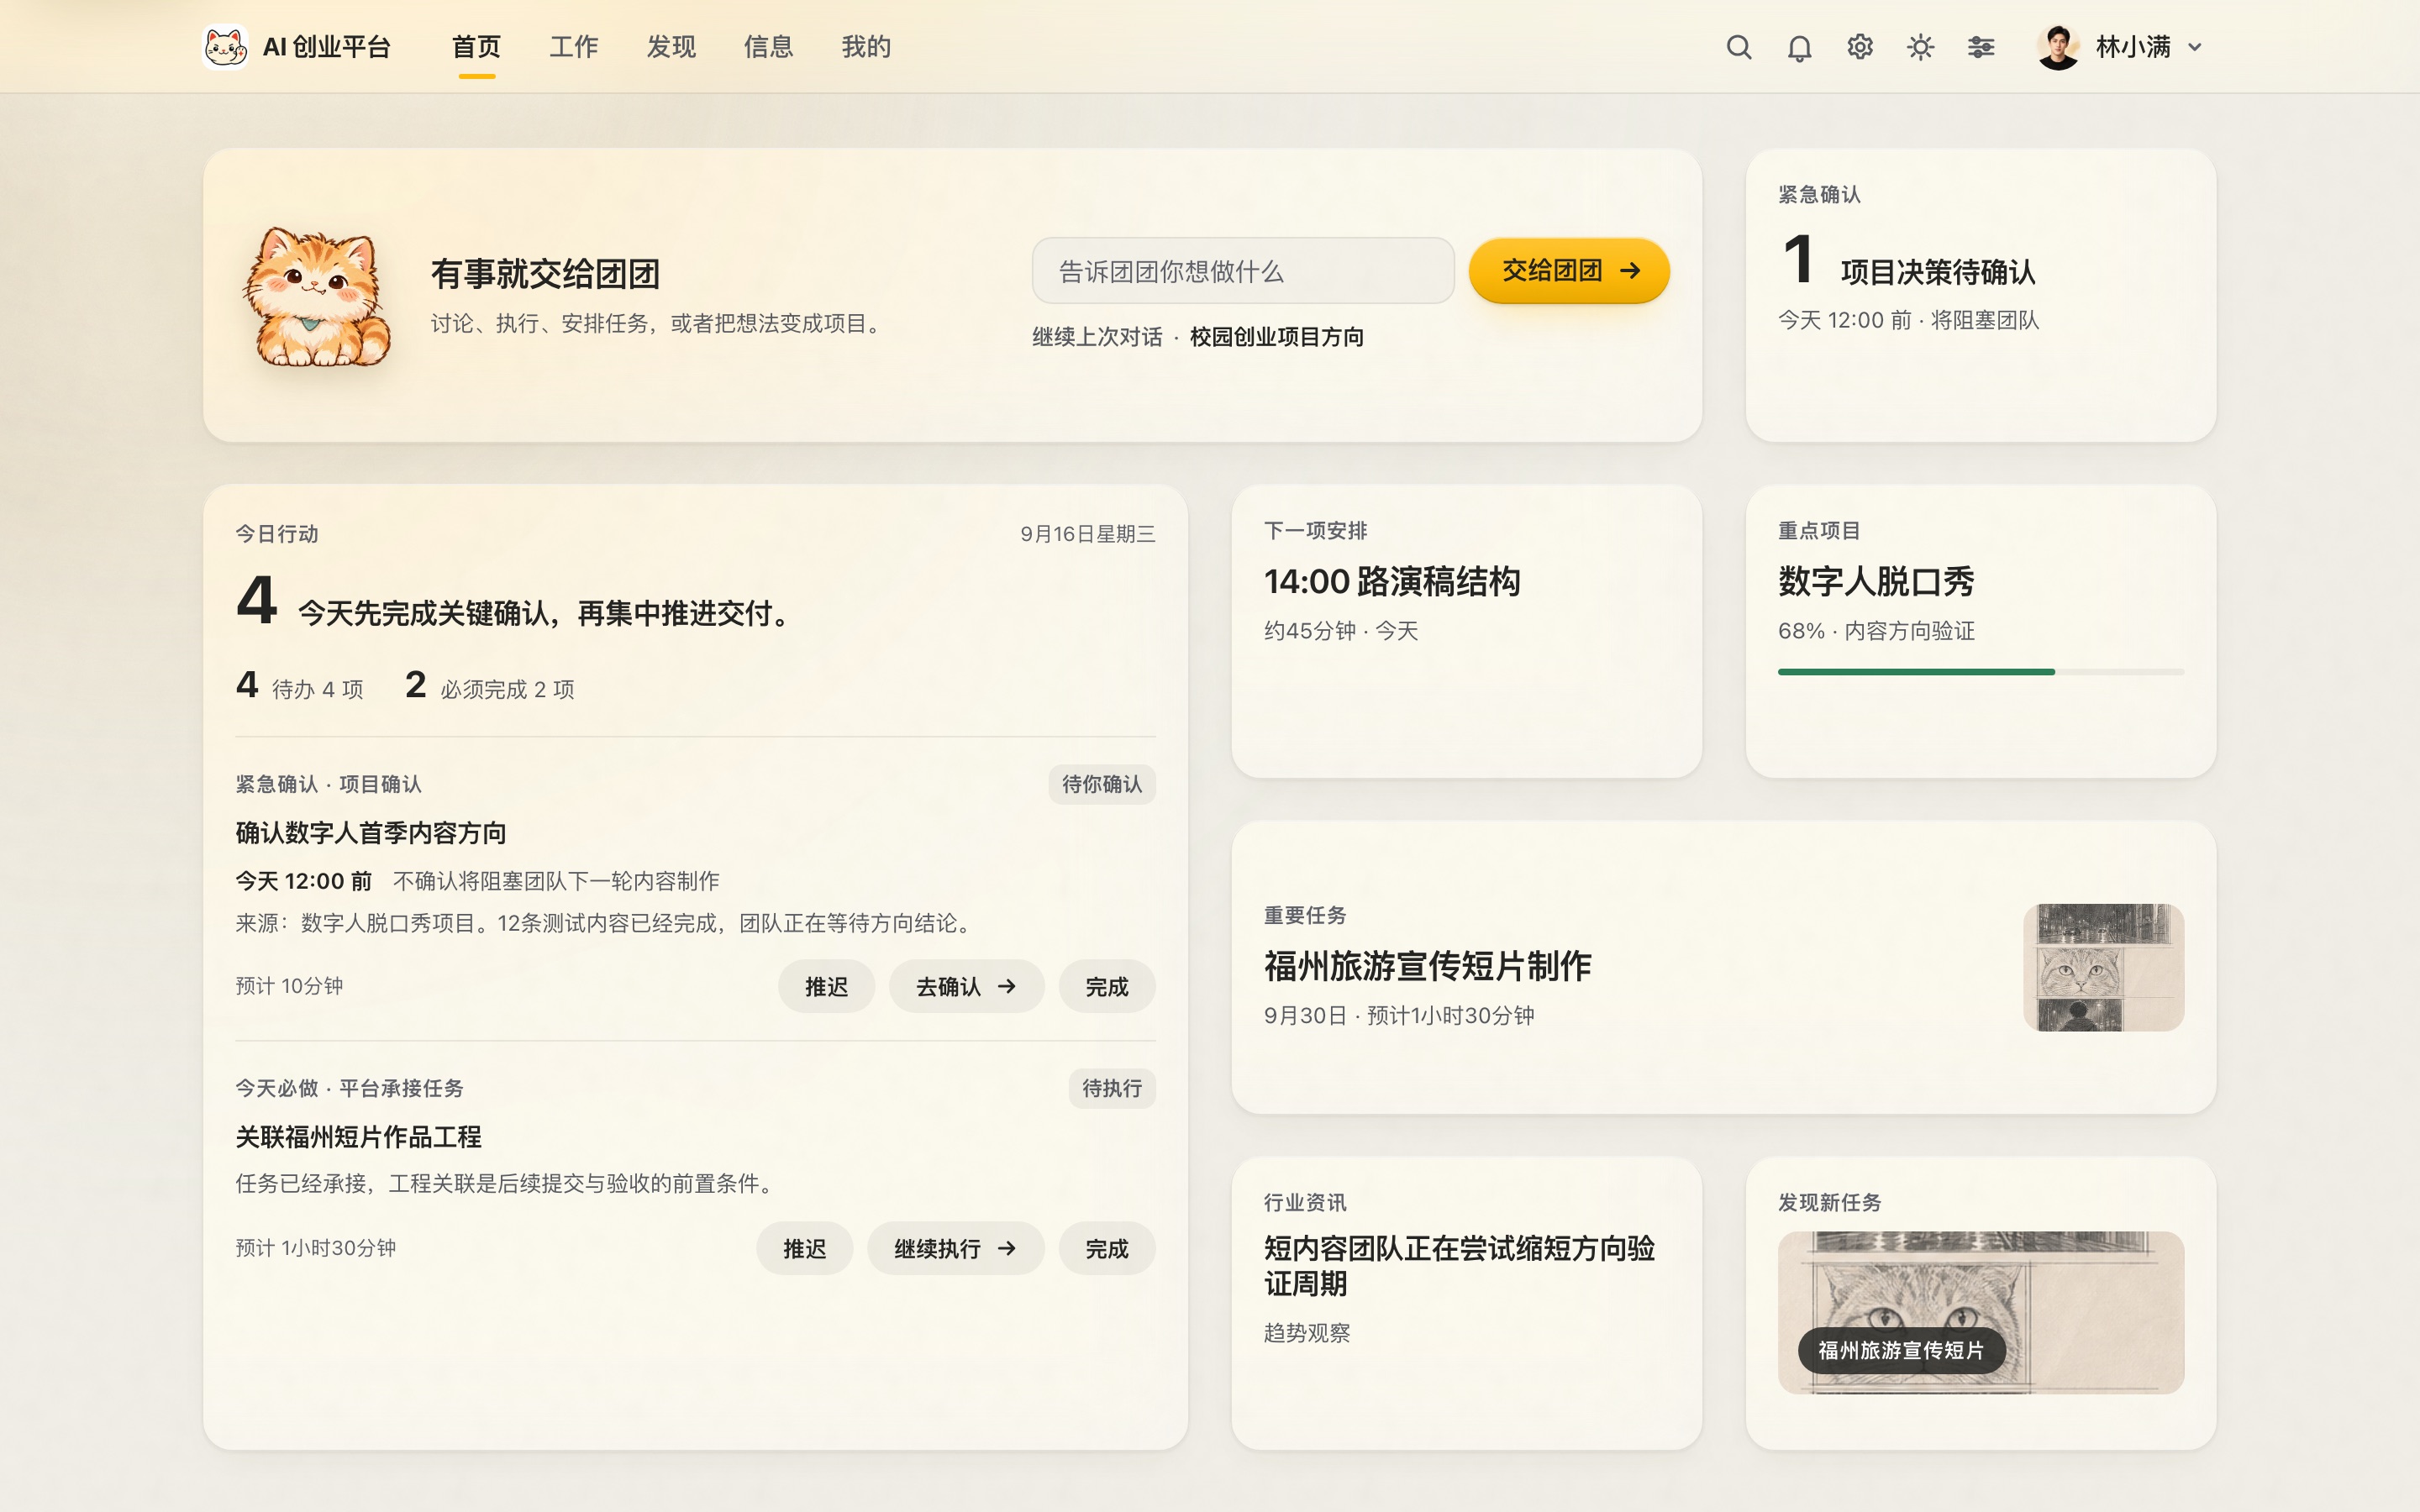Open the 数字人脱口秀 key project title
2420x1512 pixels.
pyautogui.click(x=1876, y=582)
